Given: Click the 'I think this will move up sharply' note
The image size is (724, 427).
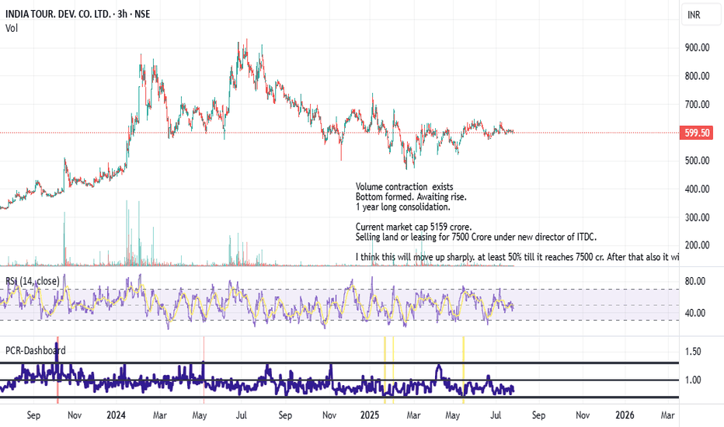Looking at the screenshot, I should pyautogui.click(x=517, y=257).
